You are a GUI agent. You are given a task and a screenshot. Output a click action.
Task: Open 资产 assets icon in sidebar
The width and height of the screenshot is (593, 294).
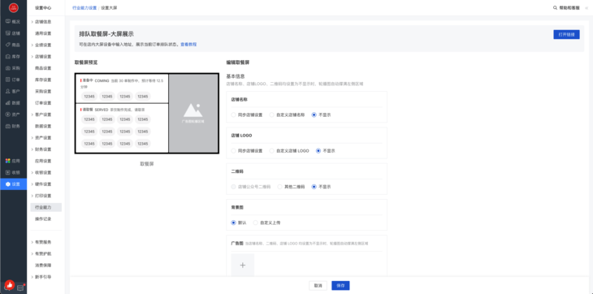[8, 115]
